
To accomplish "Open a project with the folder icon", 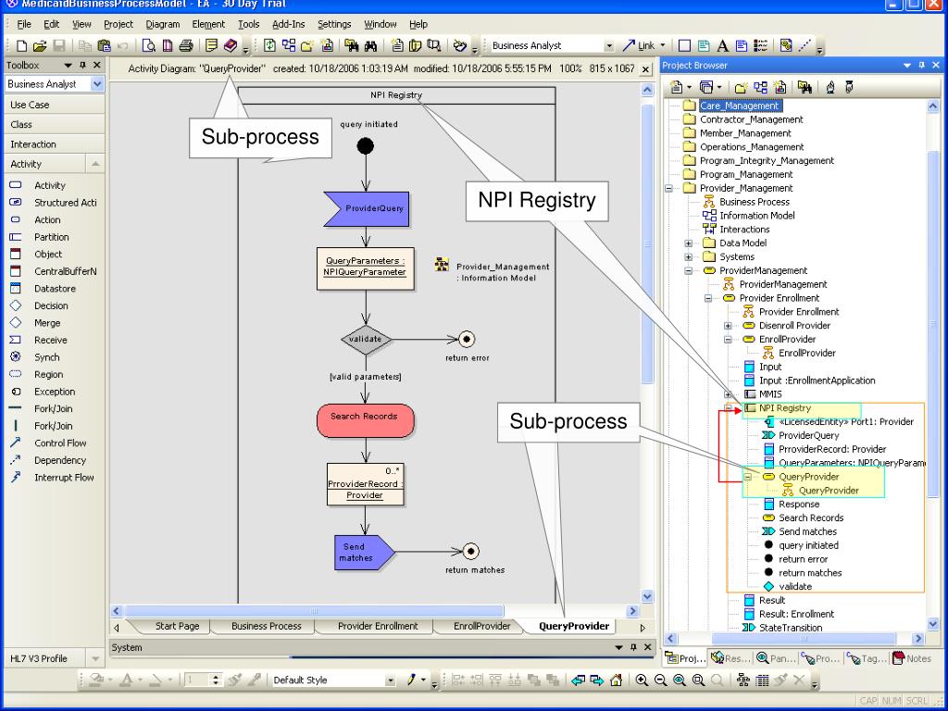I will tap(40, 45).
